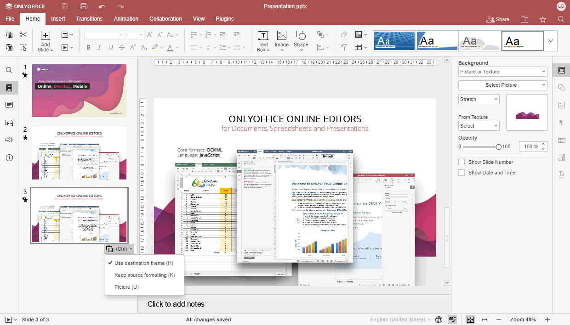This screenshot has height=325, width=570.
Task: Switch to the Transitions tab
Action: click(89, 19)
